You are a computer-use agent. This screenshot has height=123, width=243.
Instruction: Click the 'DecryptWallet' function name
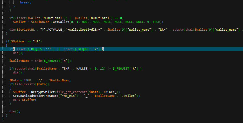click(x=43, y=92)
